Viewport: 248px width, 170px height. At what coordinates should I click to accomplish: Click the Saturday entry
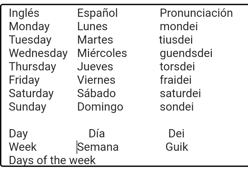31,93
